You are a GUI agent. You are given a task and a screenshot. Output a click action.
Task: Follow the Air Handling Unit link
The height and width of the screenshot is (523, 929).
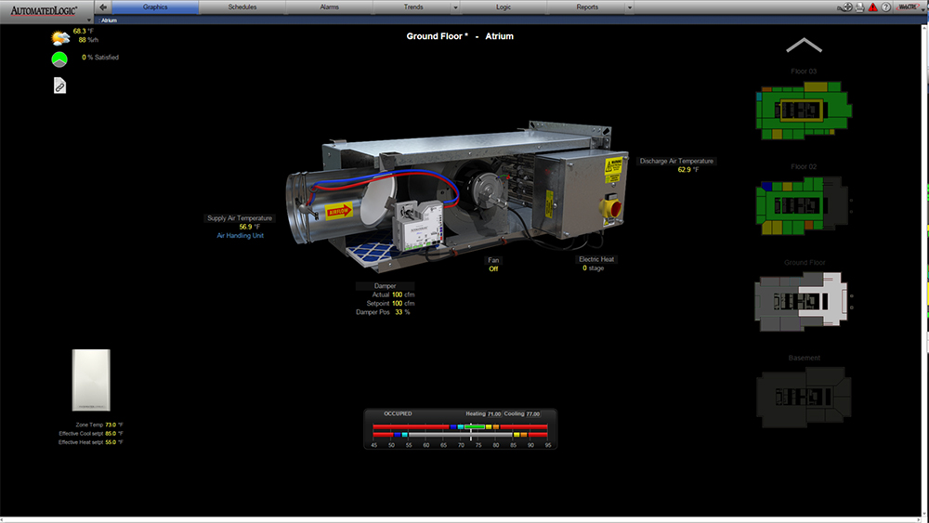click(x=241, y=236)
